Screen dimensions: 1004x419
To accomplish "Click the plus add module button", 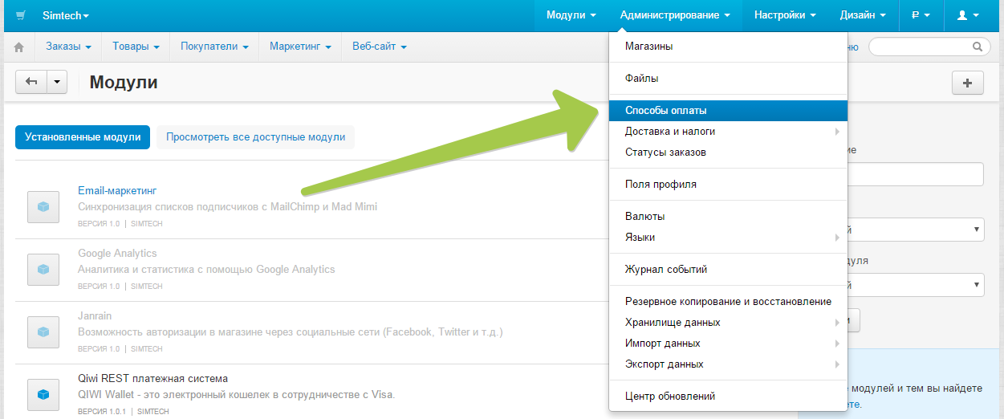I will [967, 83].
